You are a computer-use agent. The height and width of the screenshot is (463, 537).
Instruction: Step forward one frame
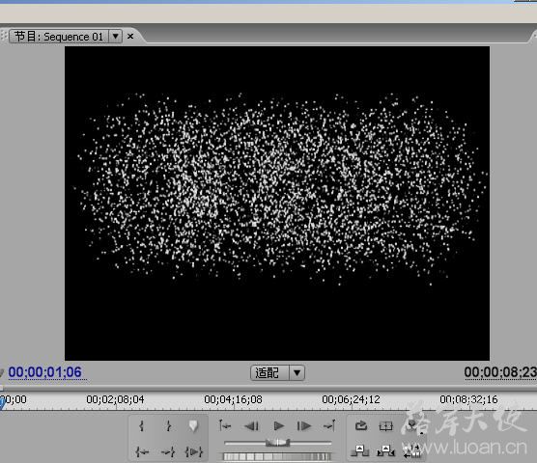tap(304, 426)
